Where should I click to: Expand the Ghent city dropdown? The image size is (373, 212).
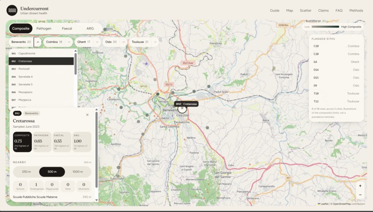coord(97,42)
